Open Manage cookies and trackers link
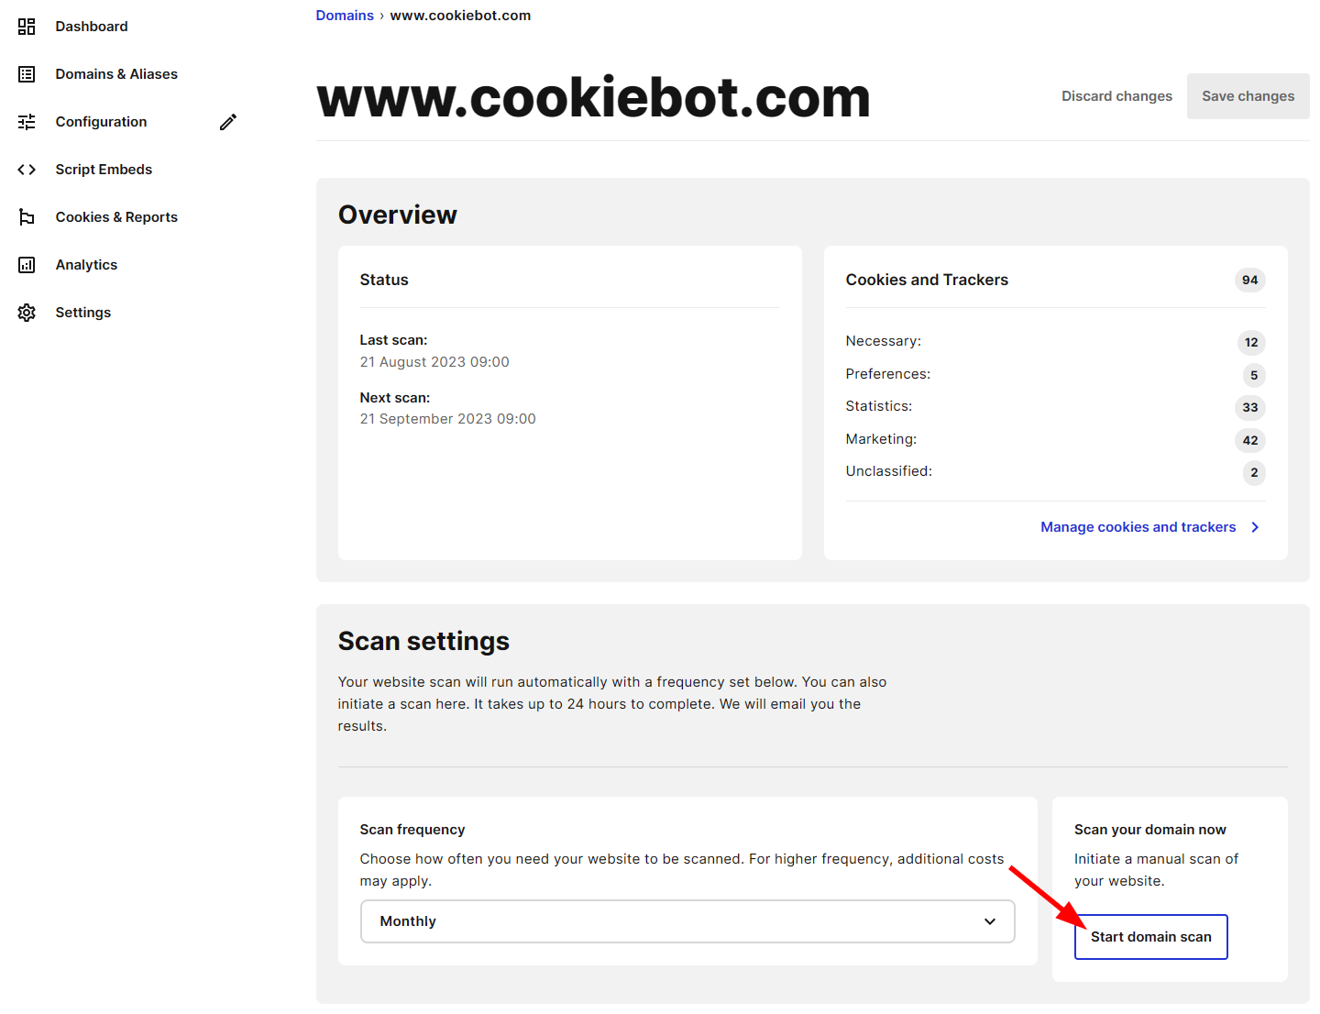This screenshot has width=1320, height=1014. 1138,527
